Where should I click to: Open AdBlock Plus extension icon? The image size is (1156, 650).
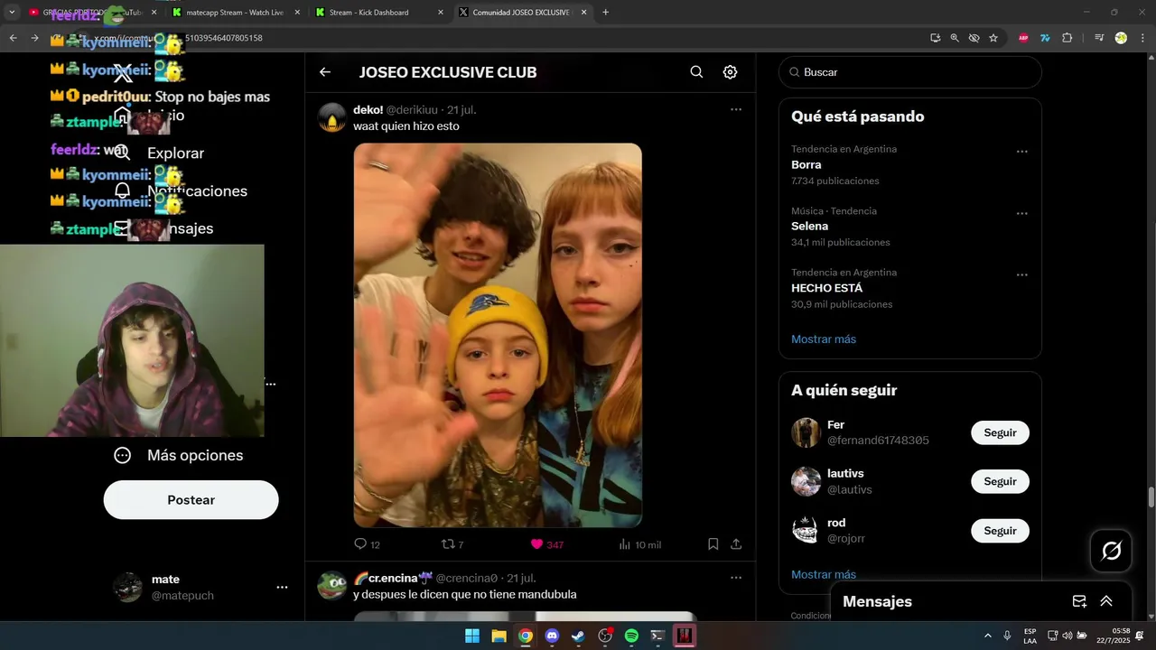tap(1023, 38)
